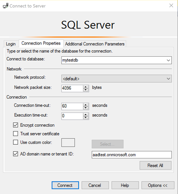Decrease execution time-out with down arrow

(86, 118)
